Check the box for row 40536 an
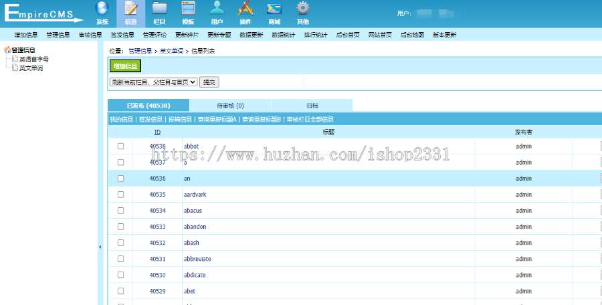 [x=120, y=179]
